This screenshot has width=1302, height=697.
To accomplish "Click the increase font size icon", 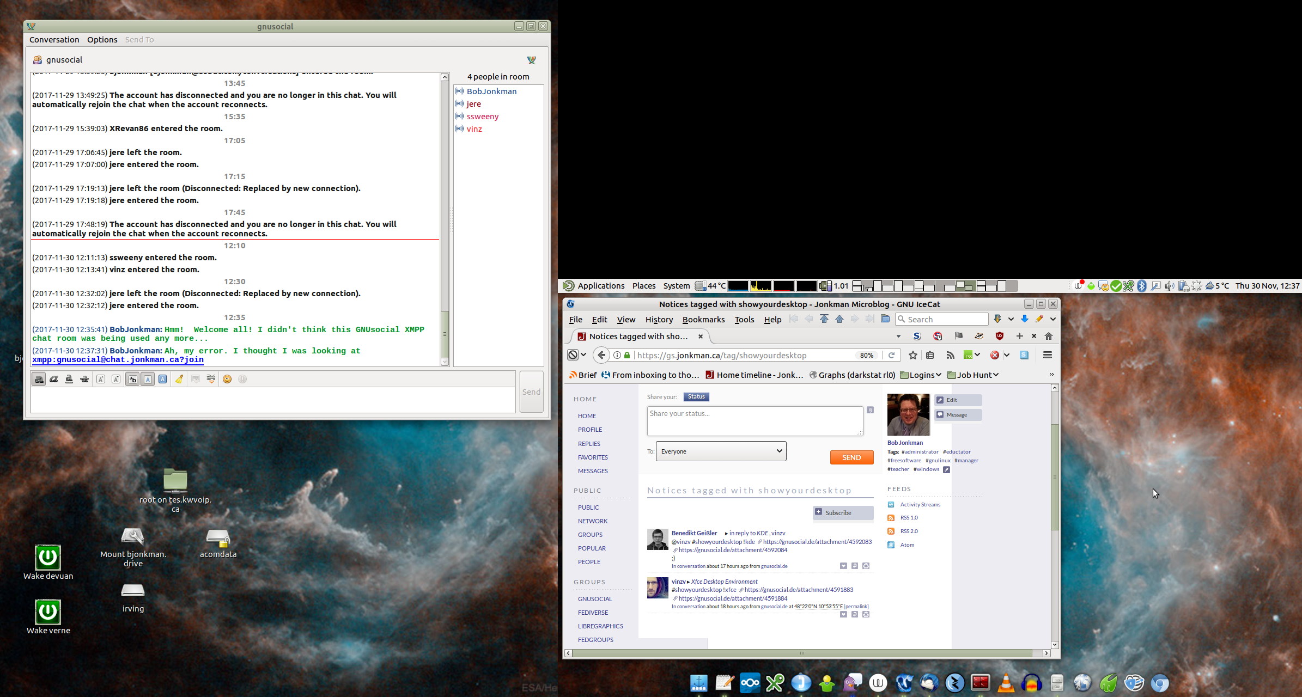I will point(101,380).
